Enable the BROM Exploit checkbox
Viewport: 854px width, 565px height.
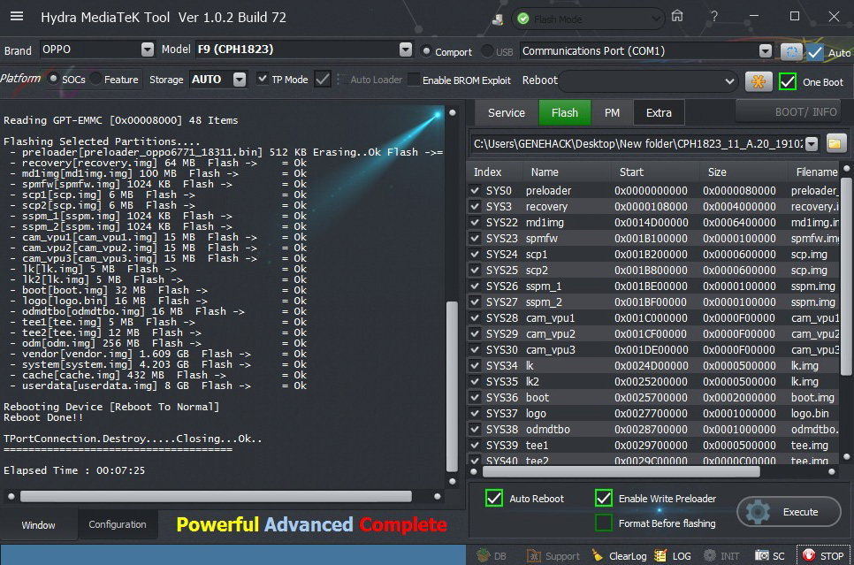click(x=414, y=80)
